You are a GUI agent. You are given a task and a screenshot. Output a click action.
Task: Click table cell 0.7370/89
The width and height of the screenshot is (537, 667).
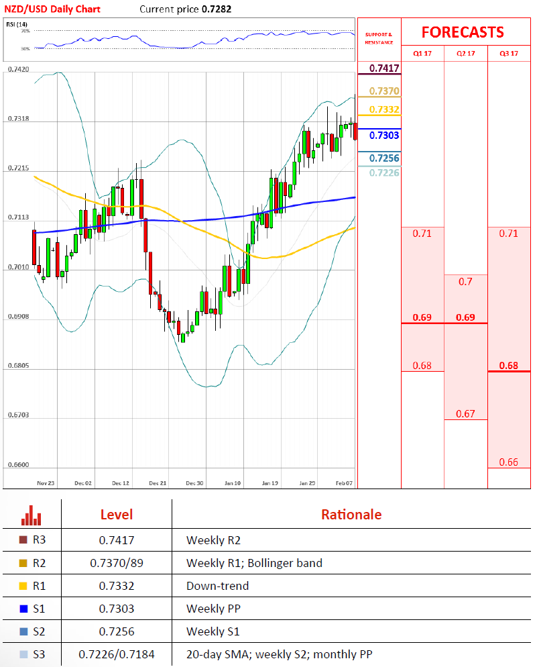pos(117,563)
